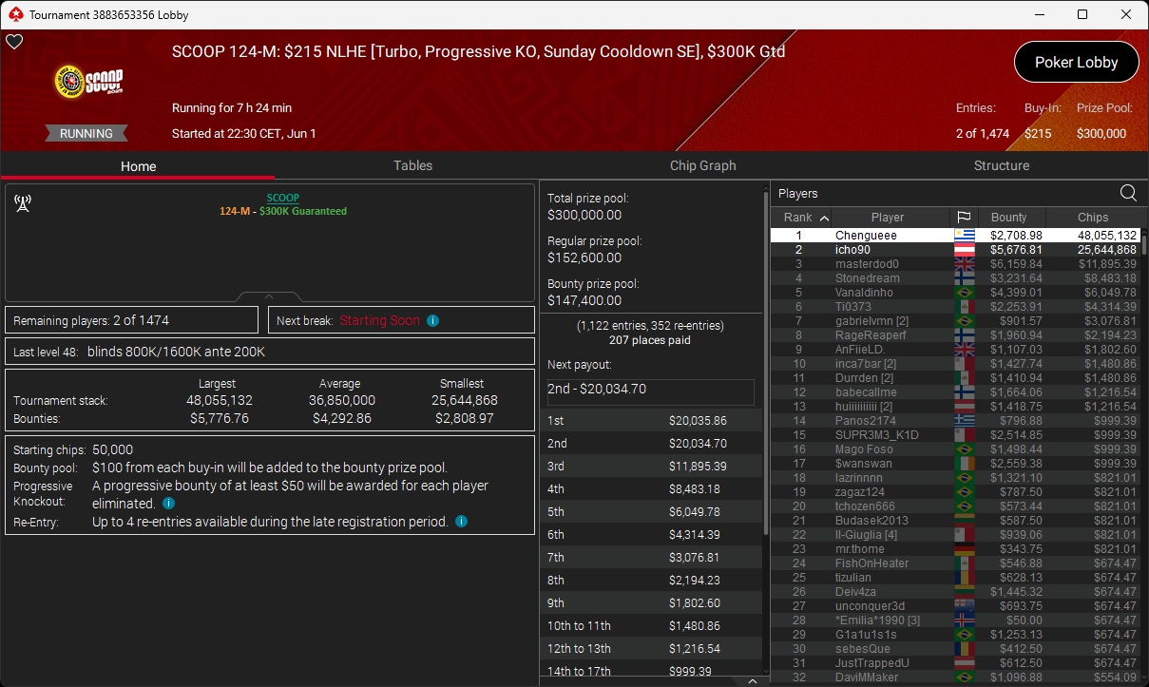This screenshot has height=687, width=1149.
Task: Show info about the next break
Action: tap(432, 321)
